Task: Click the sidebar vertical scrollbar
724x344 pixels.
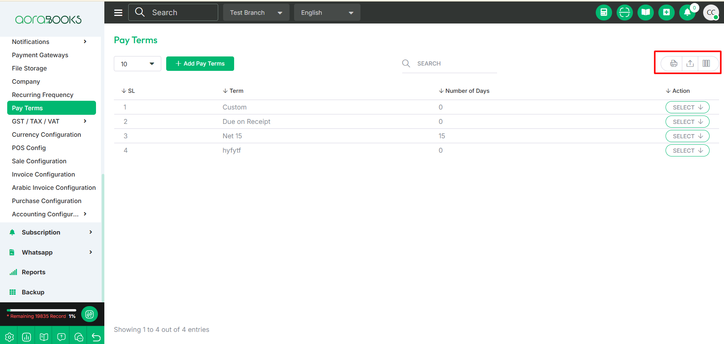Action: (x=102, y=238)
